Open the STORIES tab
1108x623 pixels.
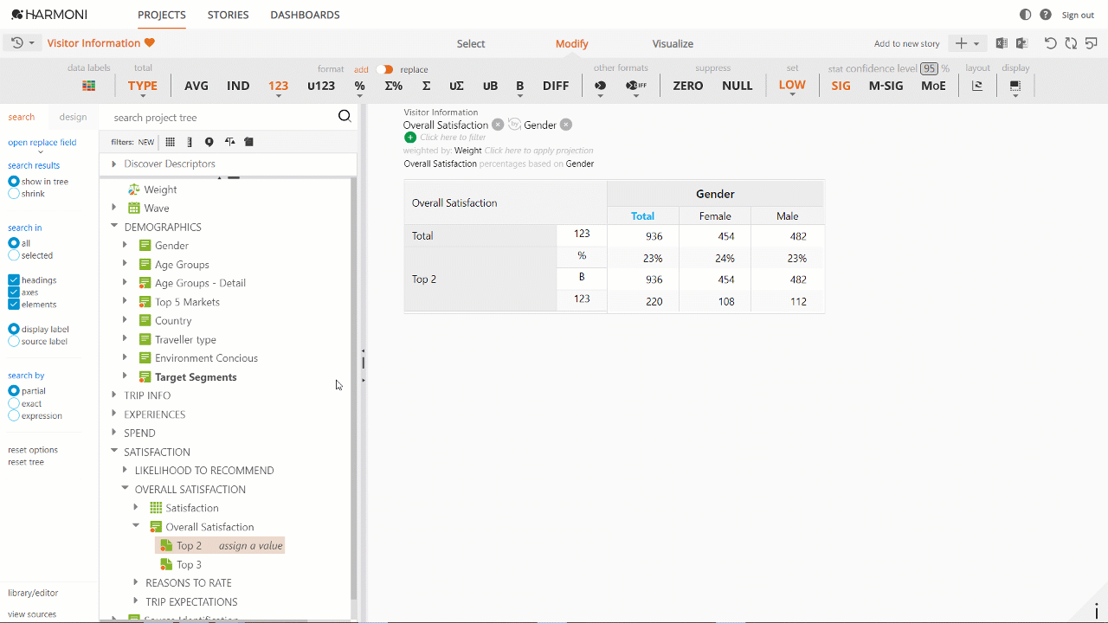[228, 15]
